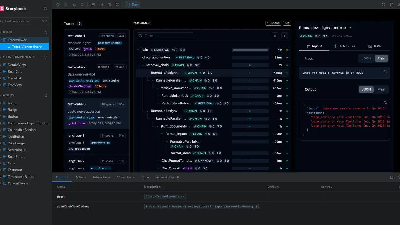The height and width of the screenshot is (225, 400).
Task: Click the span Filter input field
Action: point(165,36)
